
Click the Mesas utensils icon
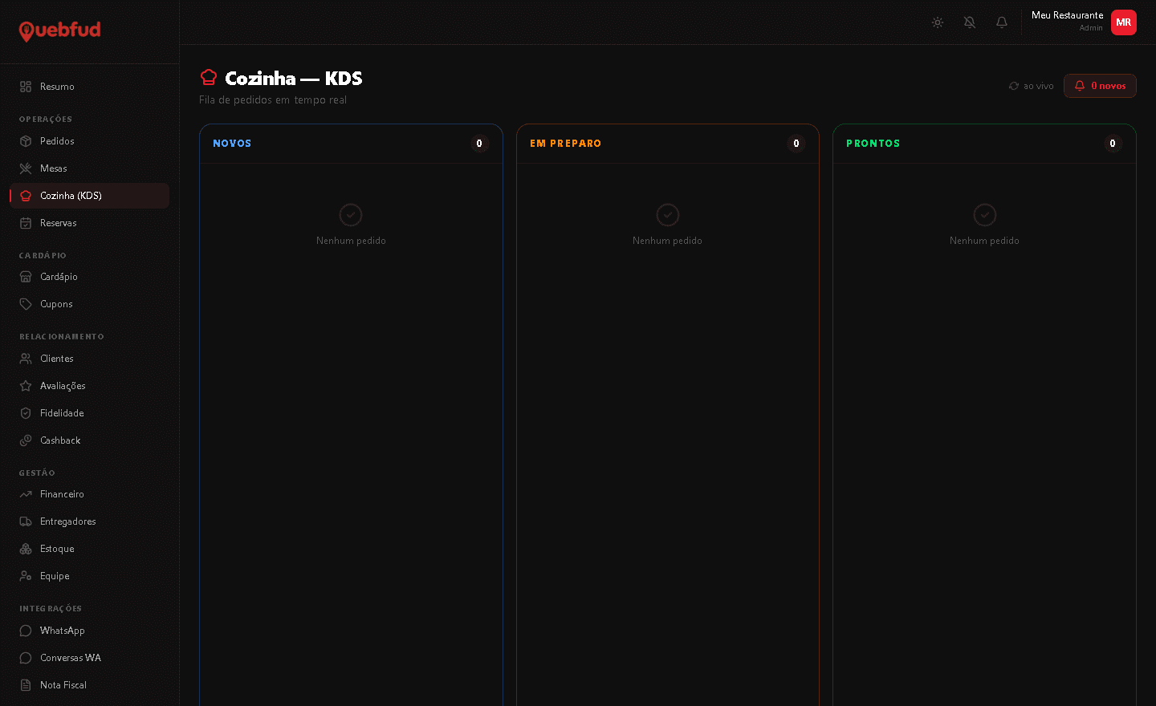[26, 168]
